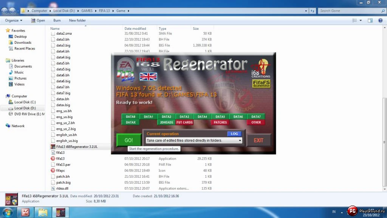The width and height of the screenshot is (387, 218).
Task: Toggle the DATA5 group selection
Action: pos(220,117)
